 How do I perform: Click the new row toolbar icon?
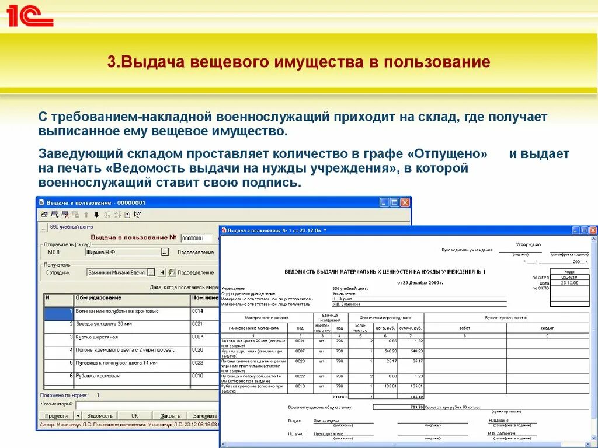click(x=44, y=215)
